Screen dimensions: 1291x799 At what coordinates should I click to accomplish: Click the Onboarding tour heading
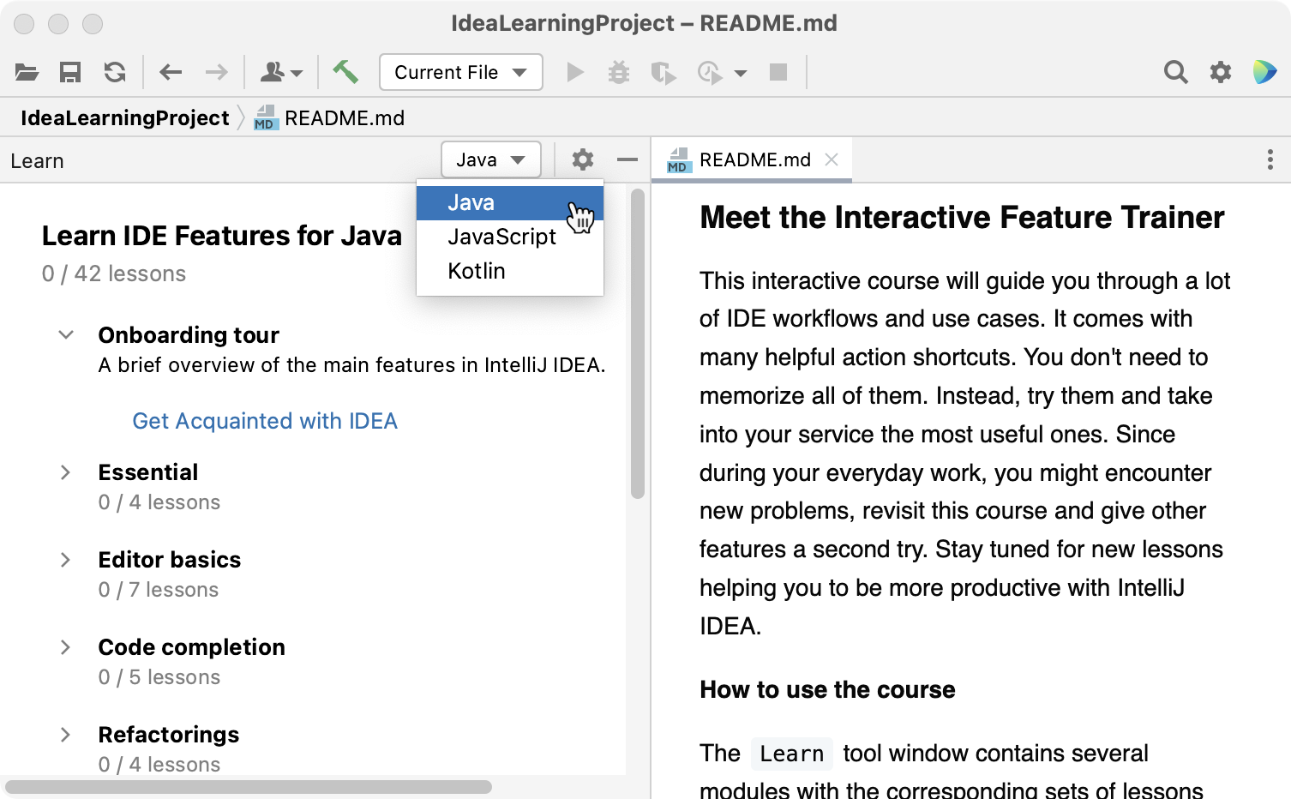click(189, 335)
